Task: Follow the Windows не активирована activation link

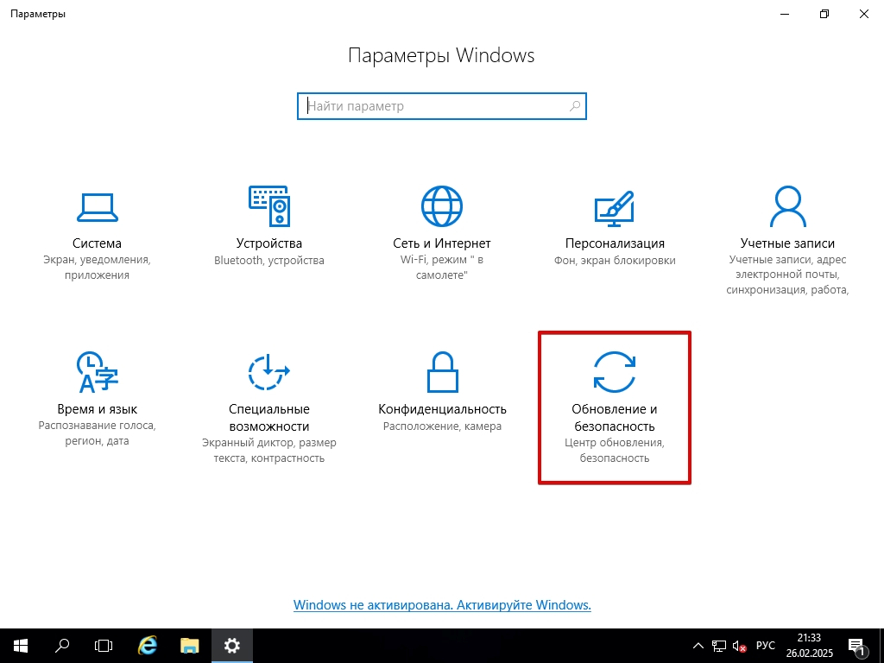Action: pyautogui.click(x=442, y=605)
